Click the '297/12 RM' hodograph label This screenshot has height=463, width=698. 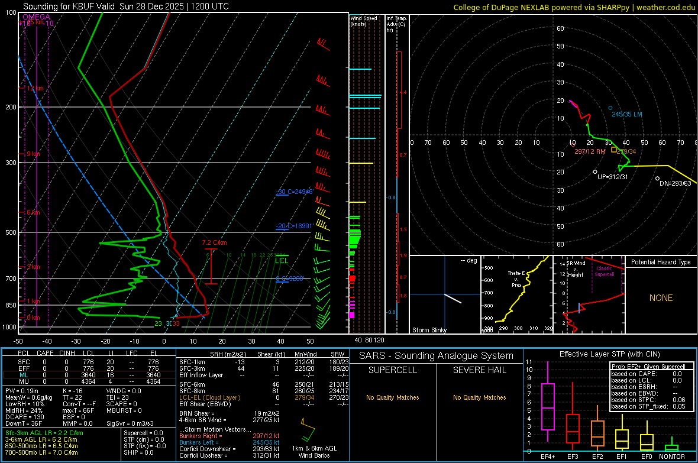tap(590, 151)
